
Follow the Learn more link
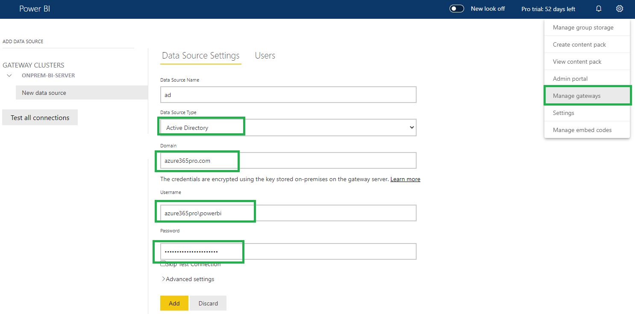pos(405,179)
